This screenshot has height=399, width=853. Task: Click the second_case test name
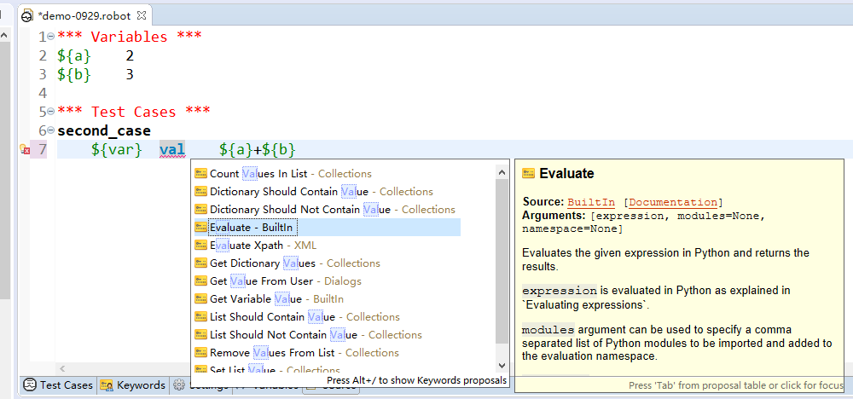104,131
